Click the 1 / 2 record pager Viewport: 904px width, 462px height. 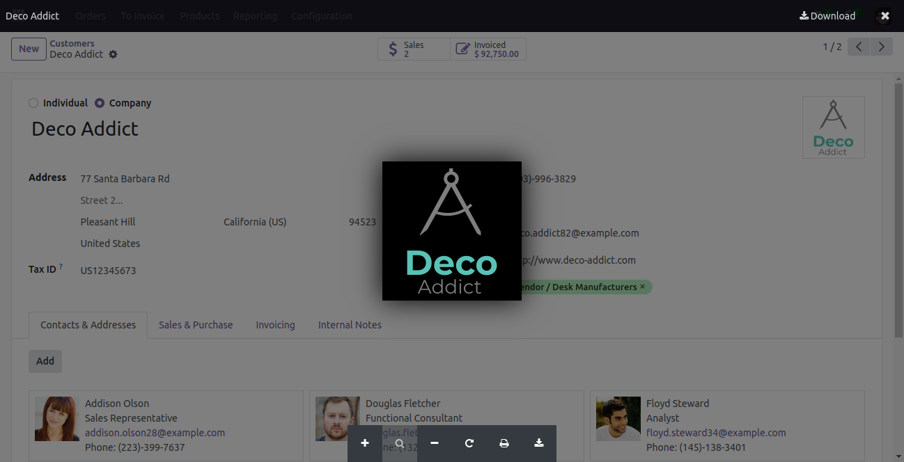pos(832,47)
